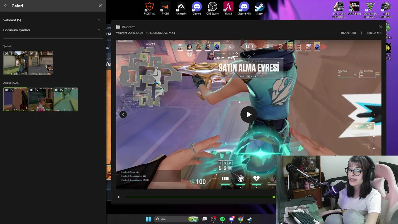
Task: Open OBS in the taskbar
Action: point(213,219)
